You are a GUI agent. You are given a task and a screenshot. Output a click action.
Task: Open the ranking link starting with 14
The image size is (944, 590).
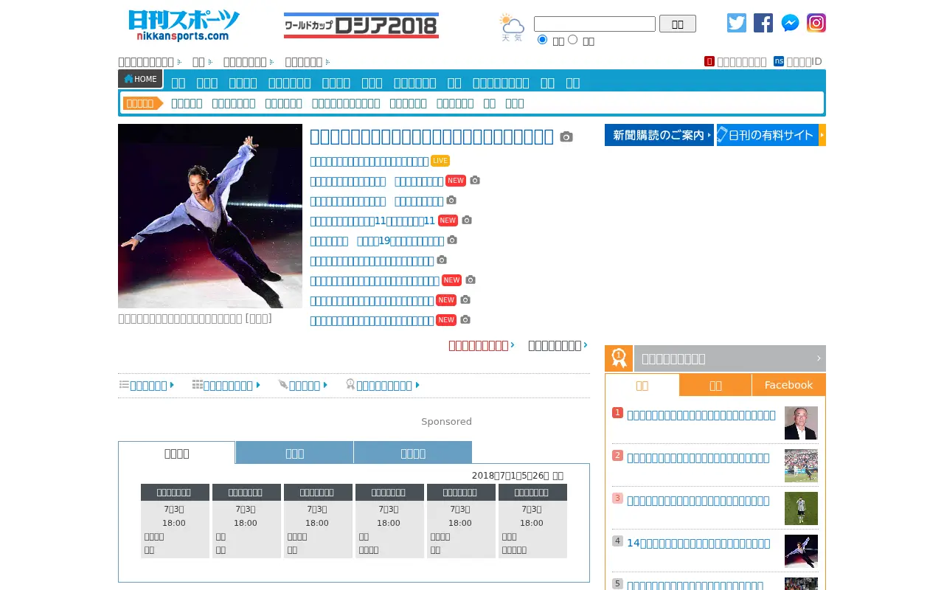point(698,544)
